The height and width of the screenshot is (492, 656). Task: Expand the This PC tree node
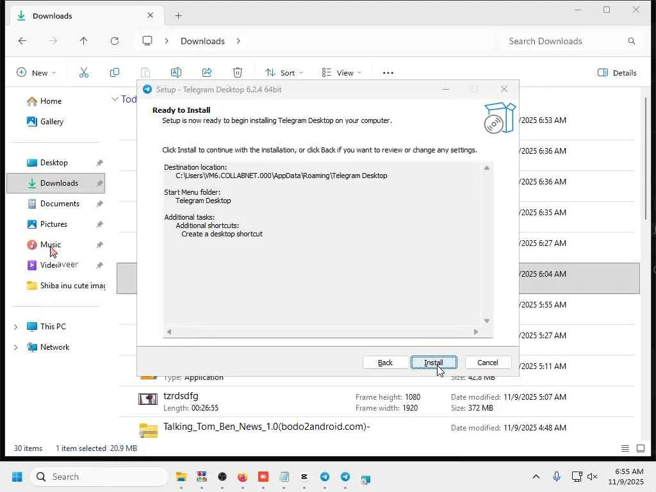click(15, 327)
